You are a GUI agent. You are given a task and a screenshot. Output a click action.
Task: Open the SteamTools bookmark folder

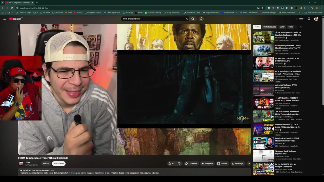[x=57, y=13]
